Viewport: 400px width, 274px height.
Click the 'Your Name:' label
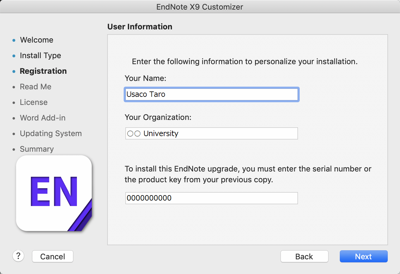point(146,78)
